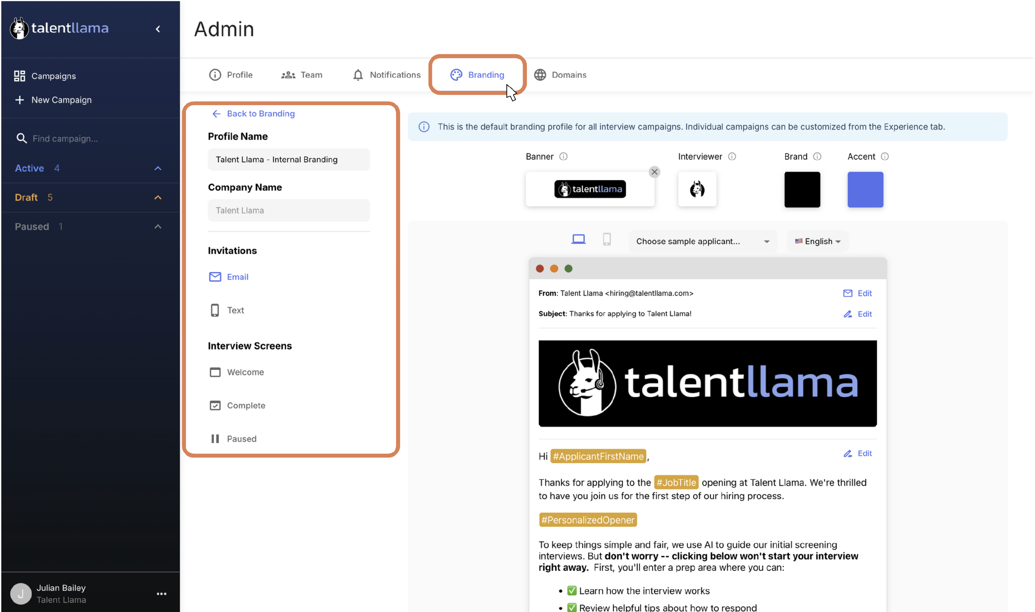Pick the blue Accent color swatch
The image size is (1035, 612).
coord(866,190)
